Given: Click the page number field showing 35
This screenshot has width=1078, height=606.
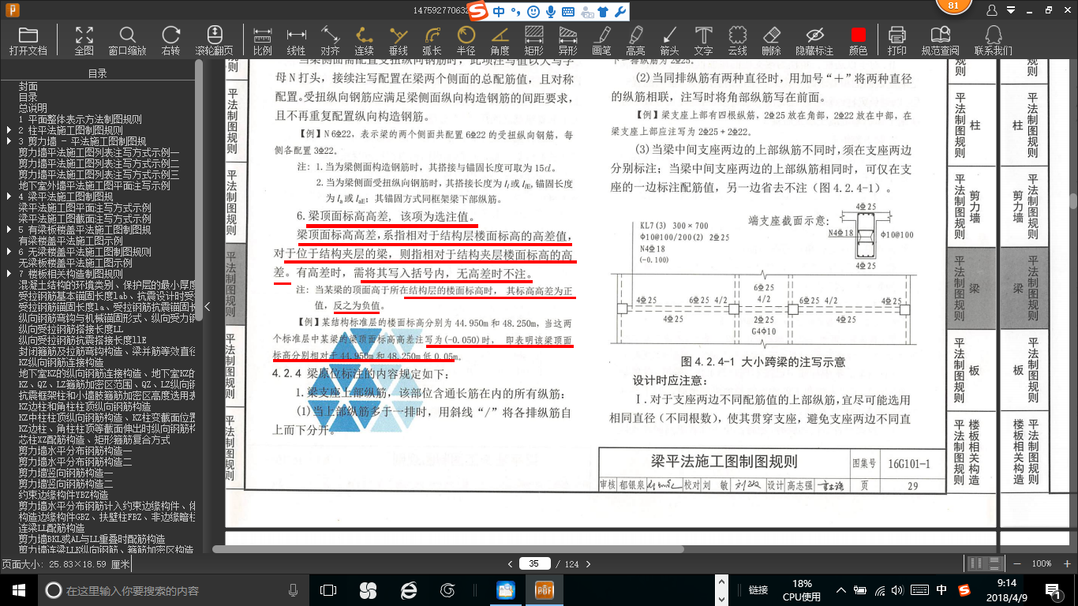Looking at the screenshot, I should (x=534, y=563).
